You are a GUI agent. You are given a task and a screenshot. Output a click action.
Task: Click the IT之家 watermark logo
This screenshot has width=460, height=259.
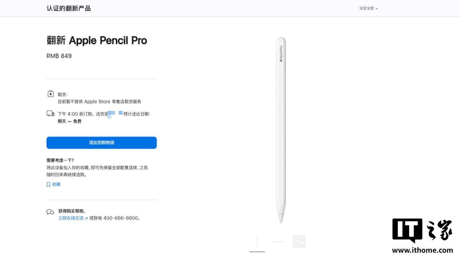(422, 230)
